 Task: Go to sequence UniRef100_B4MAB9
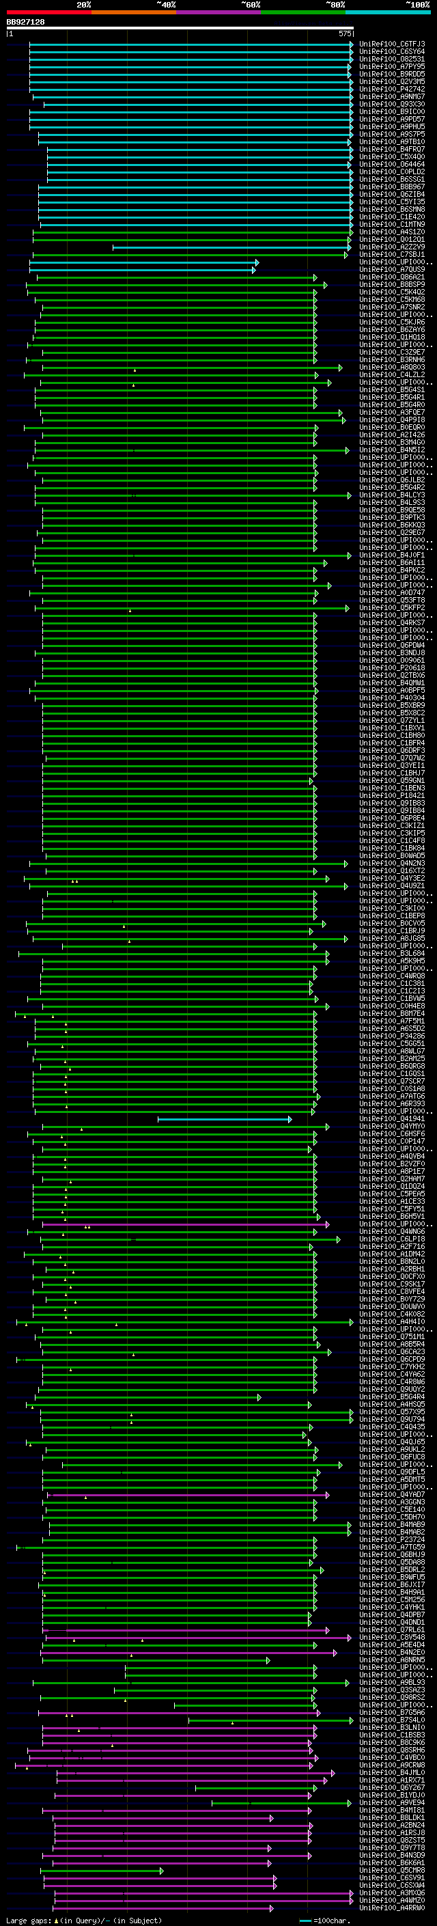coord(392,1524)
